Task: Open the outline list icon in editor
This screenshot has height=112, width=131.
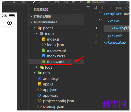Action: tap(88, 8)
